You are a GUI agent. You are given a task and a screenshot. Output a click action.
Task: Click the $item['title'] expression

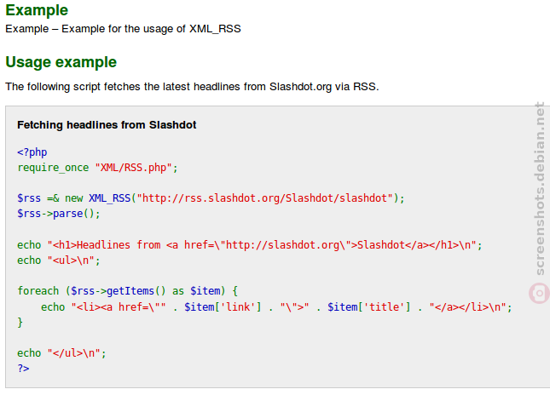[368, 307]
